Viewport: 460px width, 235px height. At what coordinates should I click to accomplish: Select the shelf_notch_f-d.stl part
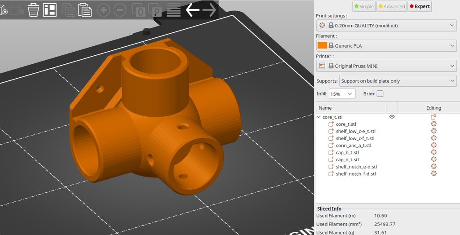(x=356, y=173)
